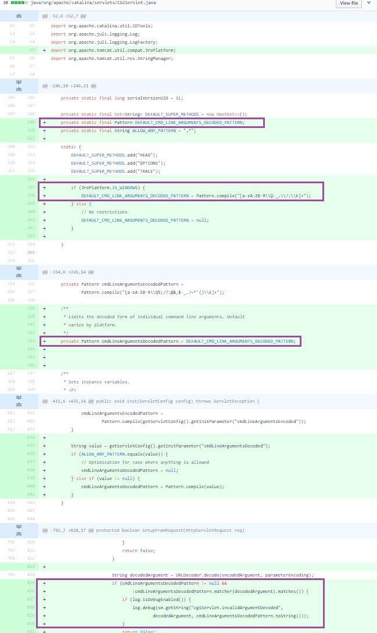Click the '// Optimisation for case' comment line
Image resolution: width=377 pixels, height=633 pixels.
145,462
